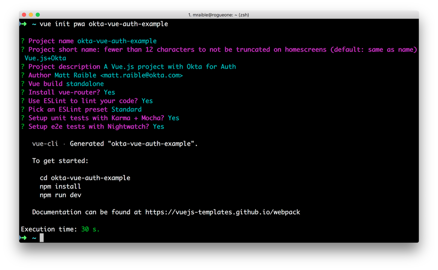Screen dimensions: 438x270
Task: Open the vuejs-templates.github.io/webpack URL
Action: tap(223, 212)
